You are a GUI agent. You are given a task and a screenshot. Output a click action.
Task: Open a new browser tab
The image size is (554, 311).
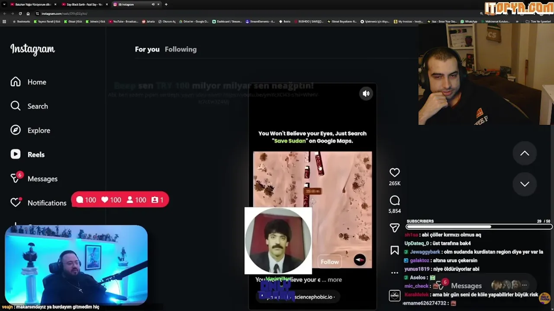pos(166,4)
